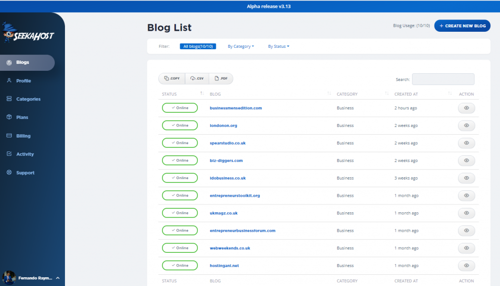View entrepreneurbusinessforum.com with the eye icon
This screenshot has height=286, width=500.
[466, 230]
